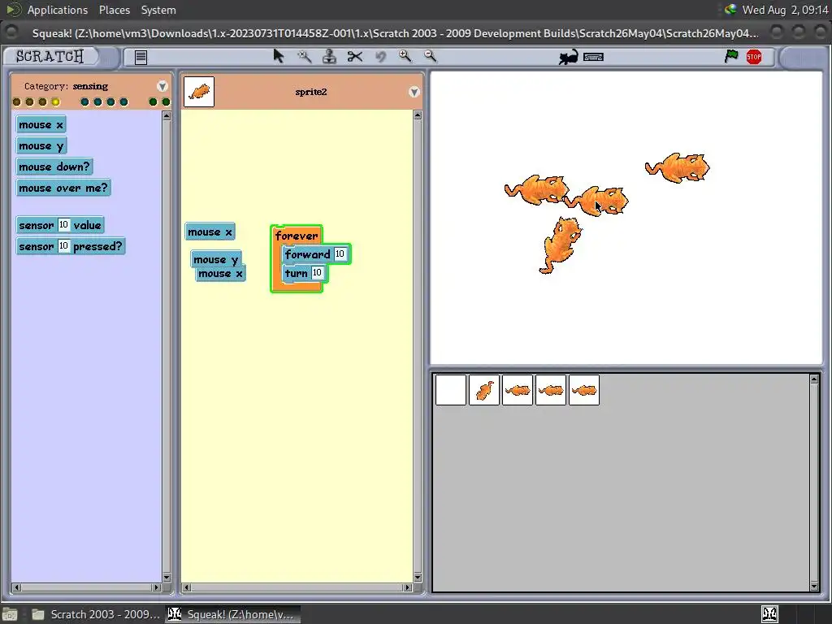Click the keyboard-shaped toolbar icon

(x=593, y=57)
